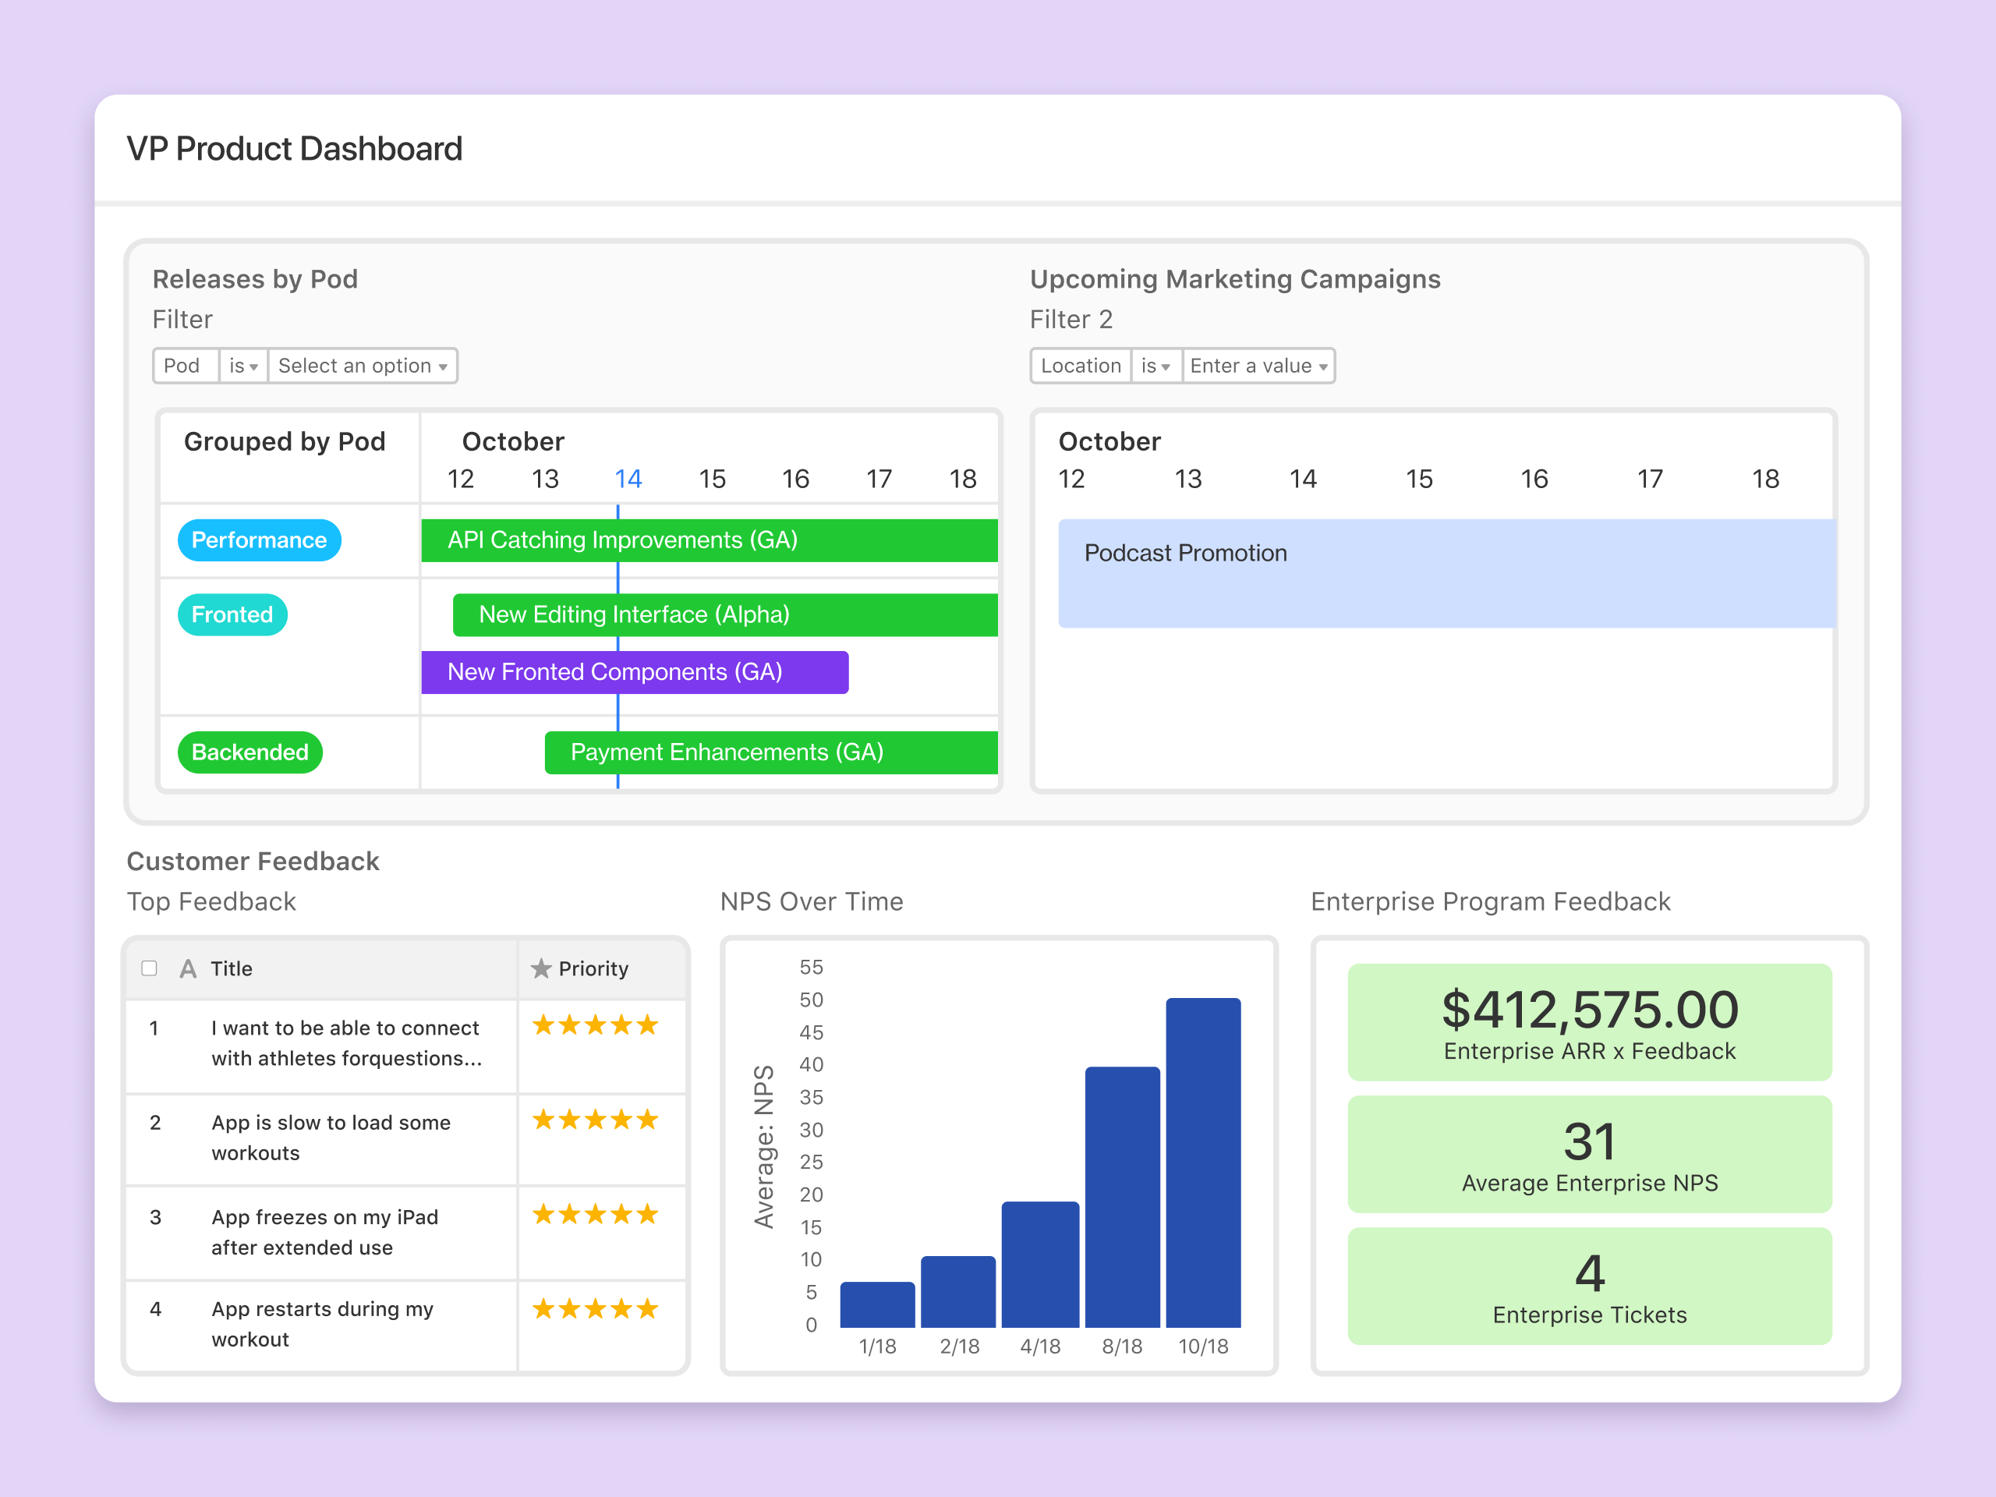The width and height of the screenshot is (1996, 1497).
Task: Open Location filter 'is' operator dropdown
Action: point(1155,366)
